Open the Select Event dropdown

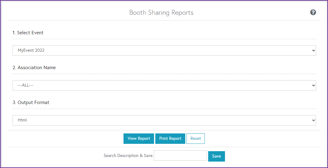pyautogui.click(x=164, y=50)
